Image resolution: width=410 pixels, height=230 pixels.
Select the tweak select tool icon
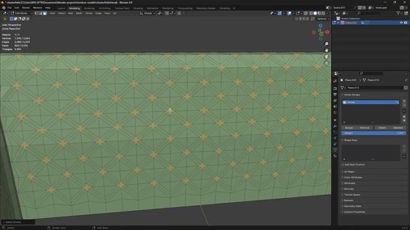click(x=5, y=19)
